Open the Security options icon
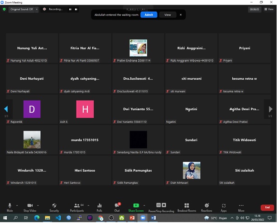This screenshot has width=278, height=223. click(x=54, y=206)
